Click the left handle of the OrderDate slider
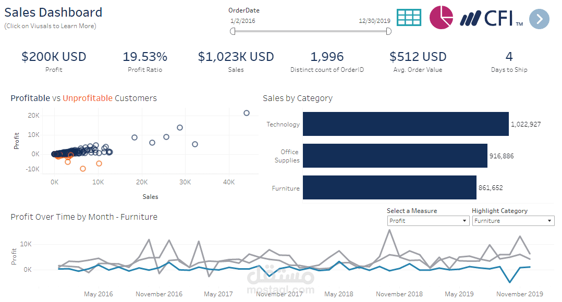The image size is (562, 302). [232, 31]
